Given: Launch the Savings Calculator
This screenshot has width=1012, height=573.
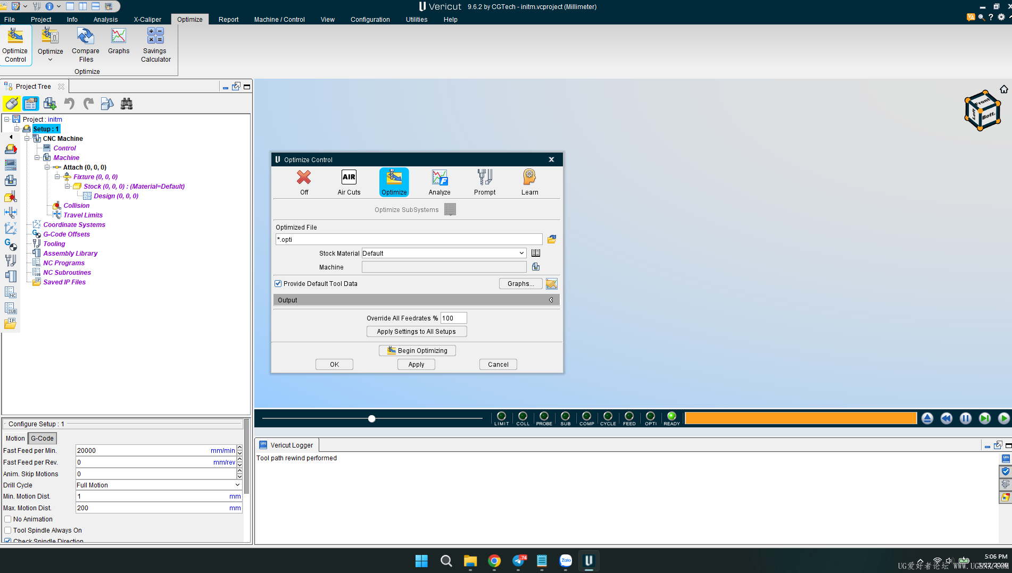Looking at the screenshot, I should pyautogui.click(x=155, y=46).
